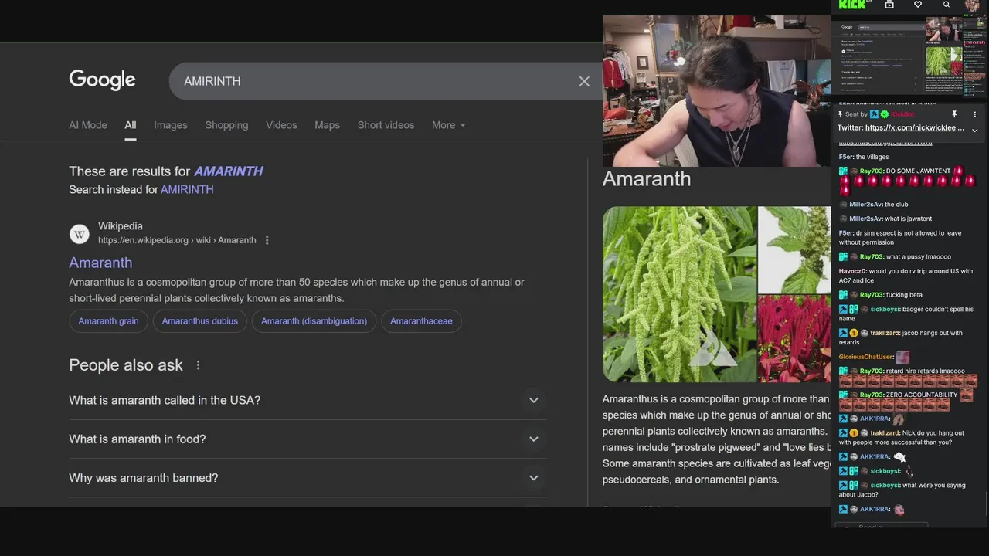The height and width of the screenshot is (556, 989).
Task: Click the corrected AMARINTH spelling link
Action: tap(229, 171)
